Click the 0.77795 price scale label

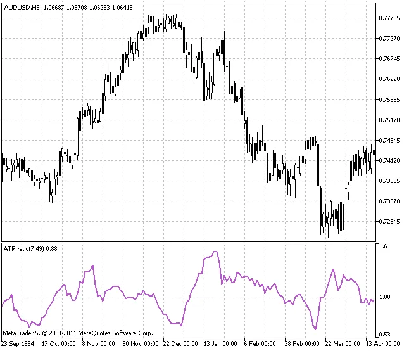[389, 18]
